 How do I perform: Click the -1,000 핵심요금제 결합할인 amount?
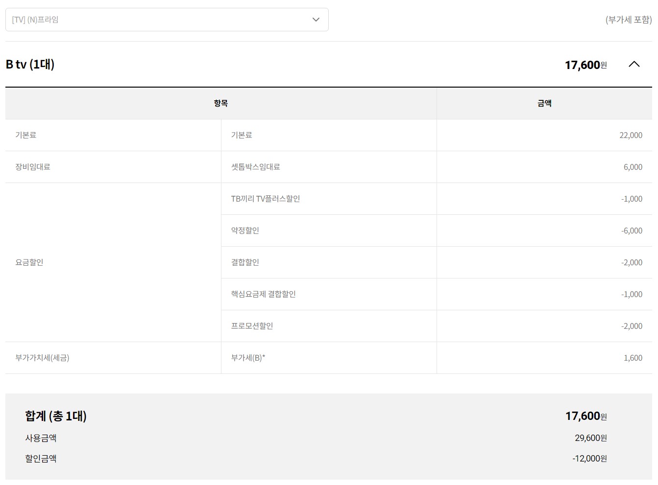click(632, 294)
